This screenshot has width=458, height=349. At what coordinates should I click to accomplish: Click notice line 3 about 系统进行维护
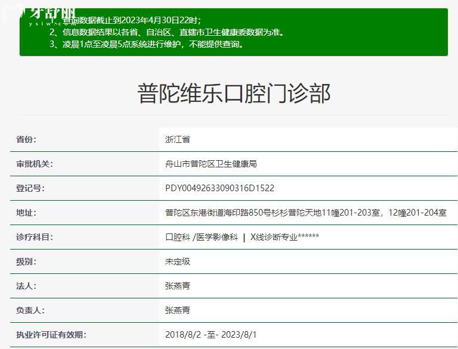[147, 44]
